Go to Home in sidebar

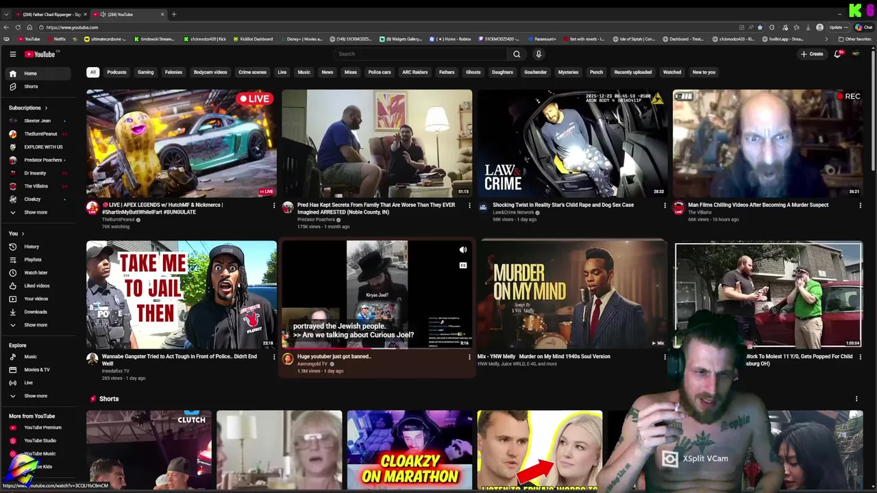coord(37,73)
